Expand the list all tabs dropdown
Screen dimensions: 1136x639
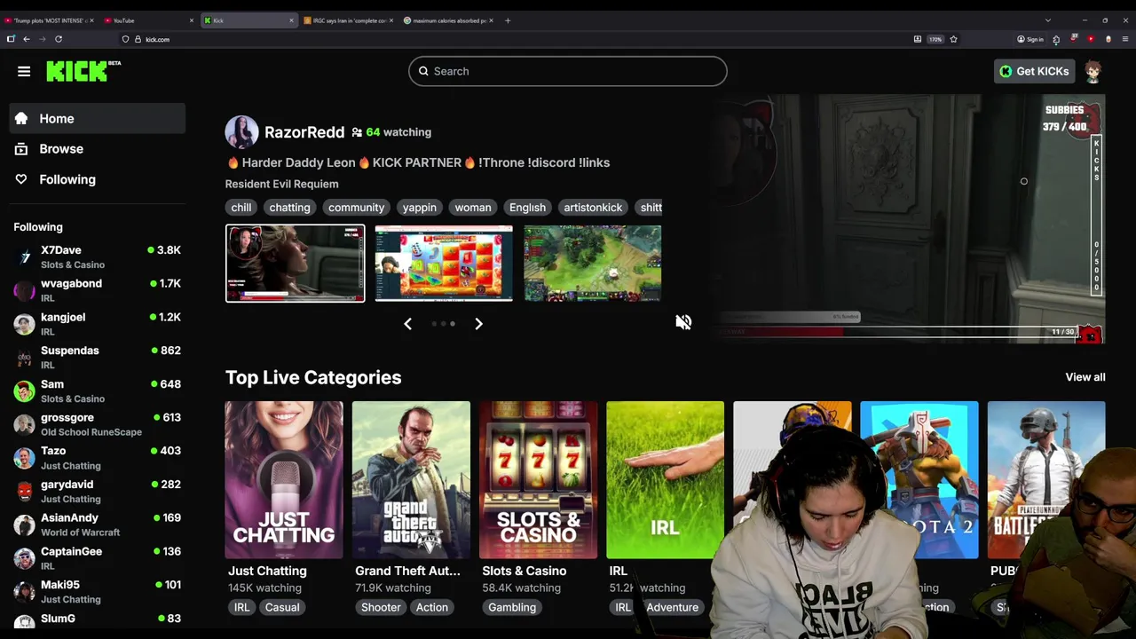[1047, 20]
